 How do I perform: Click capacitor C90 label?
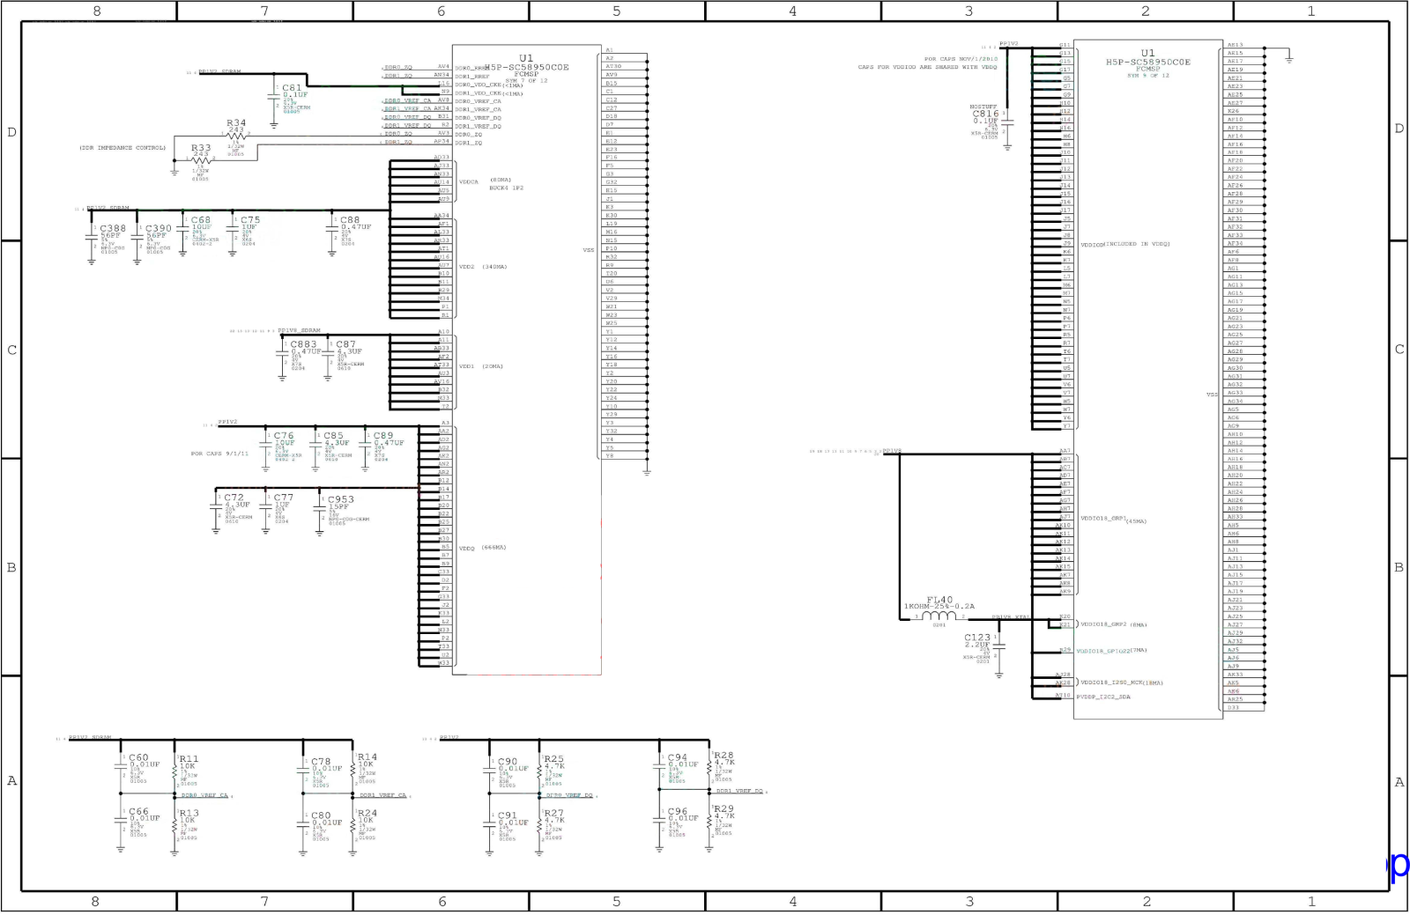point(508,762)
